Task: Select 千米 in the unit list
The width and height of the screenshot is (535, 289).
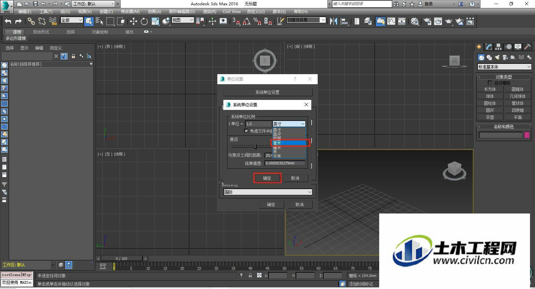Action: (x=289, y=156)
